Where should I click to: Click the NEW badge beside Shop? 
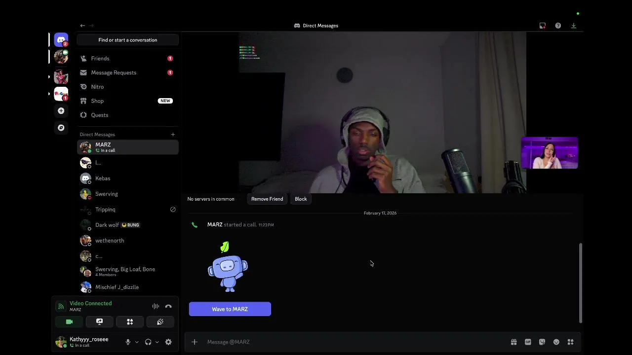tap(165, 101)
